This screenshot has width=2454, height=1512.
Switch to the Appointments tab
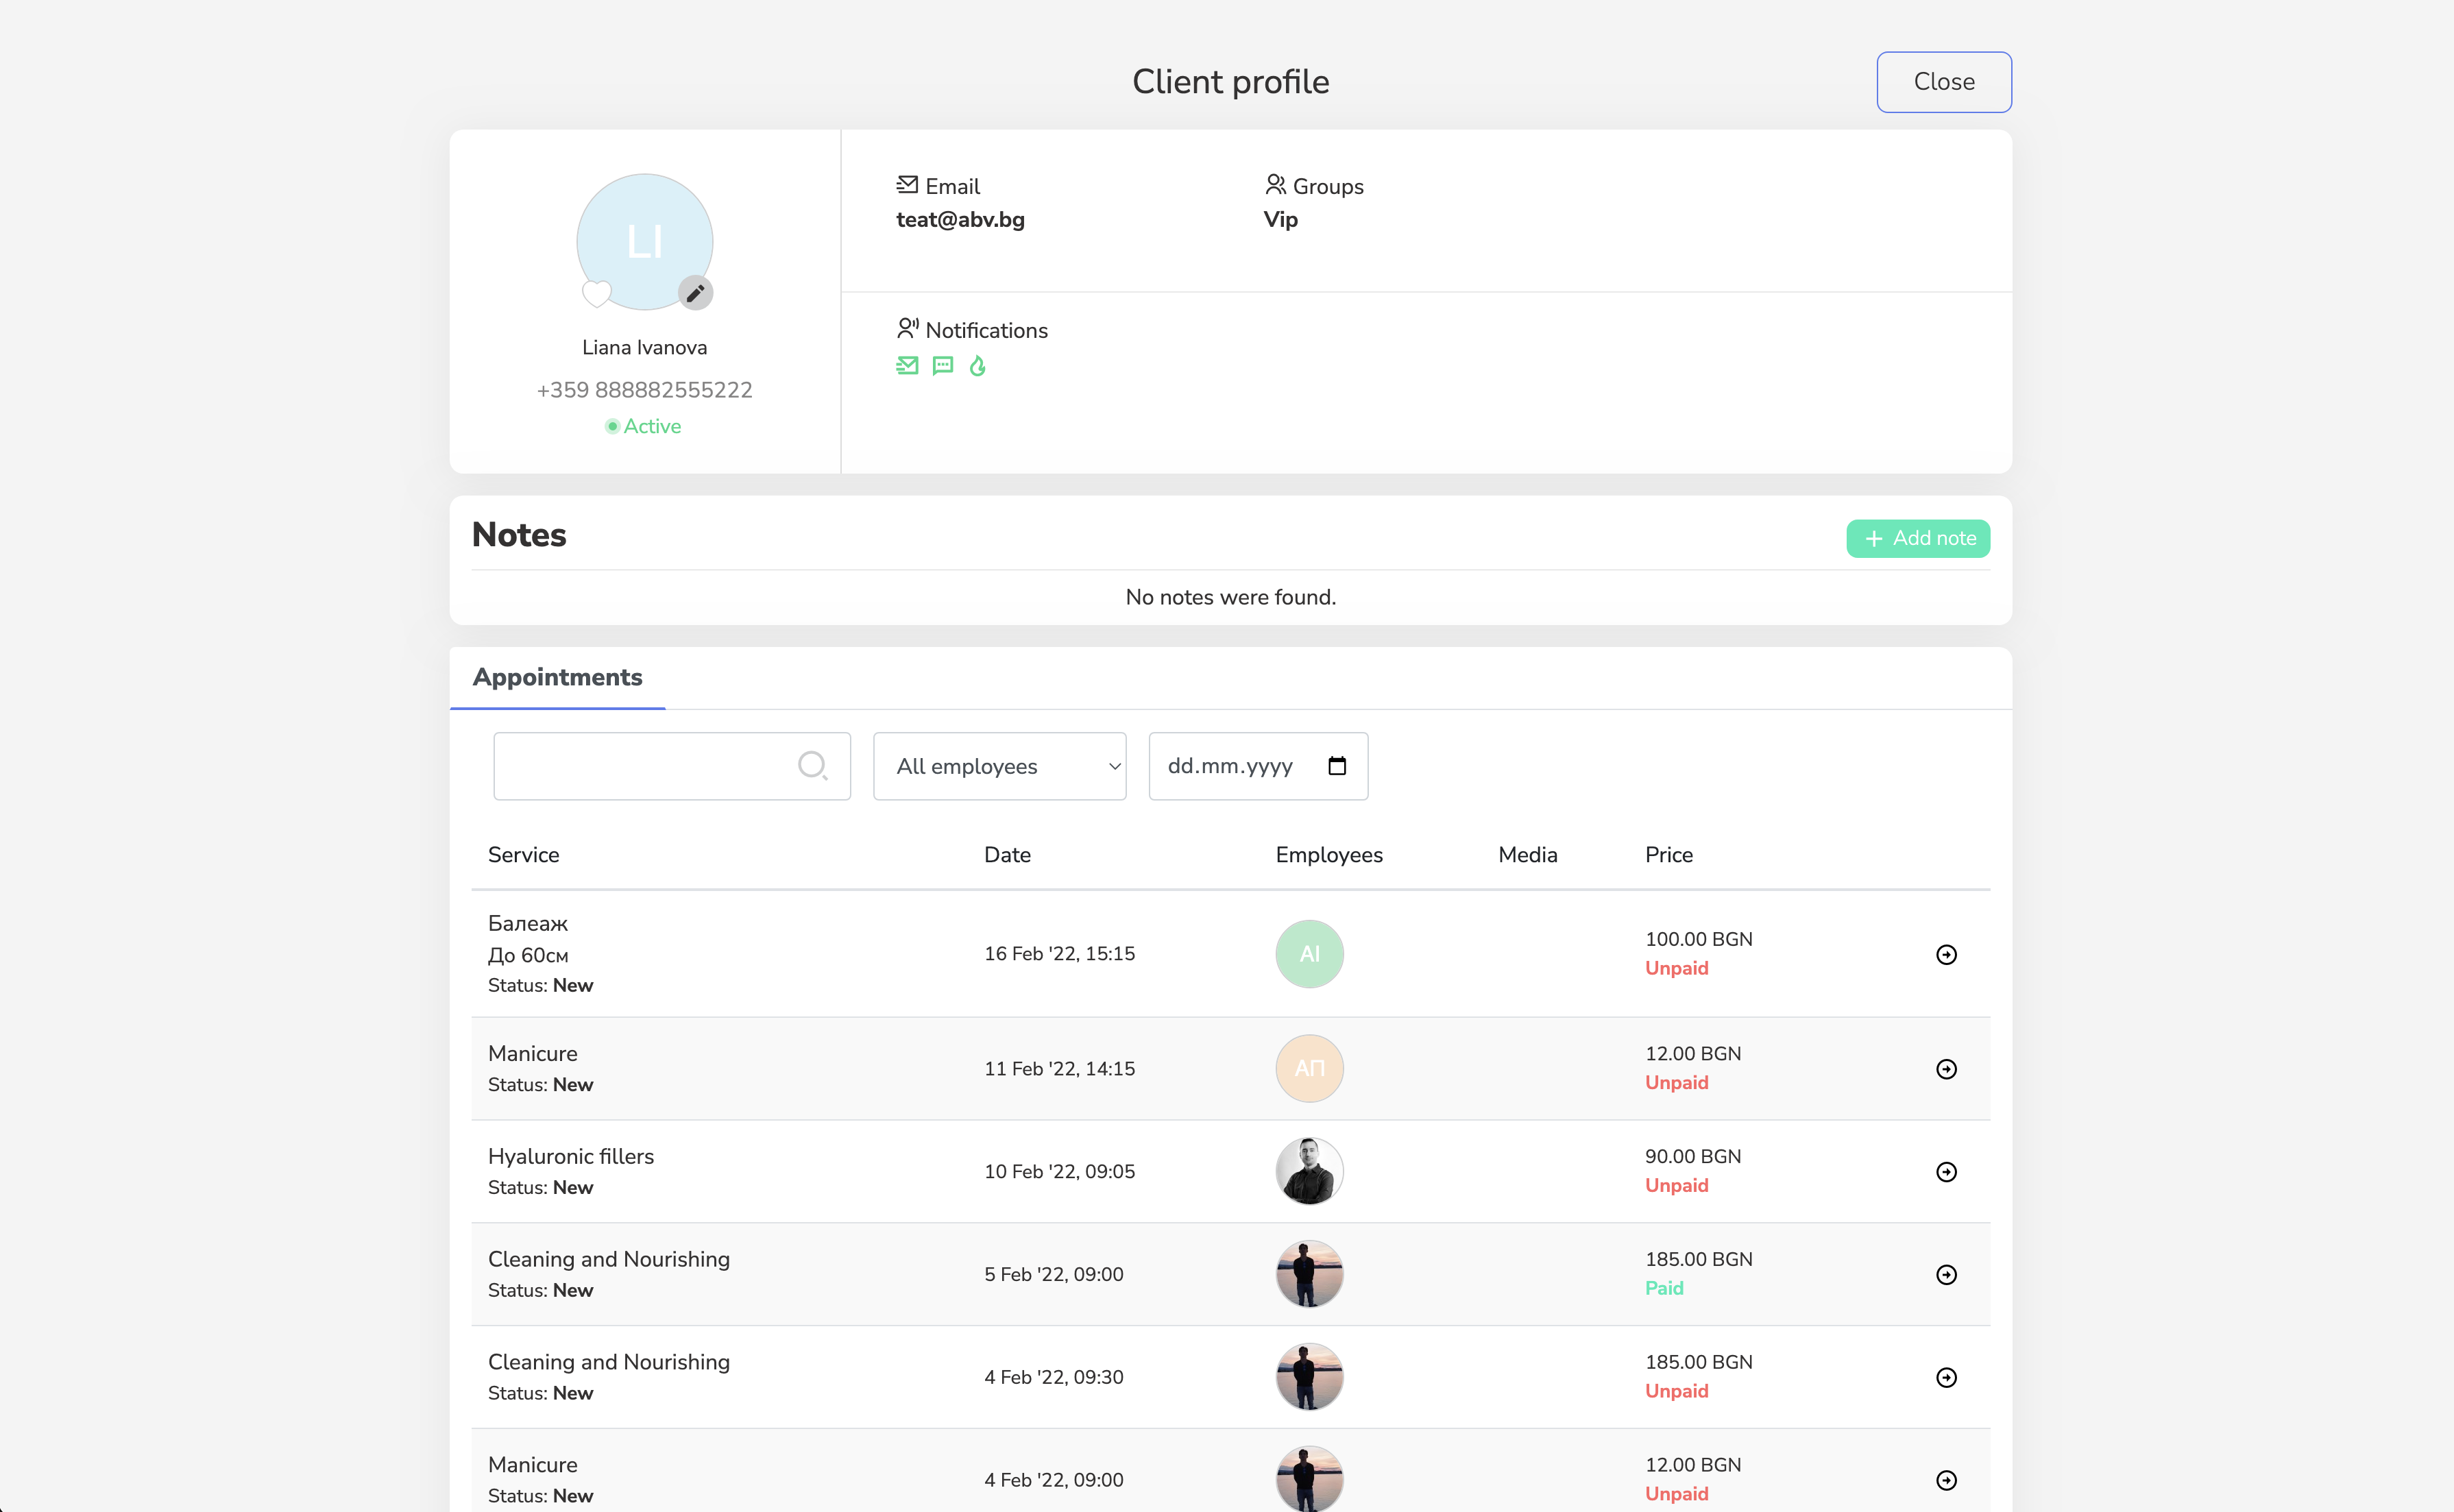pyautogui.click(x=557, y=677)
